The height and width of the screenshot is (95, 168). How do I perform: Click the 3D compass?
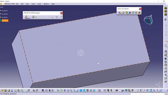[x=148, y=20]
